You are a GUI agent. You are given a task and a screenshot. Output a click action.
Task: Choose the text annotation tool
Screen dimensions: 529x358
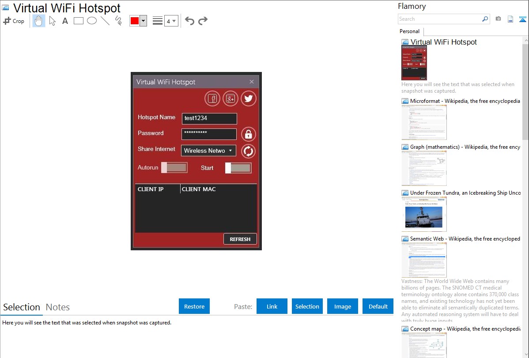[65, 21]
